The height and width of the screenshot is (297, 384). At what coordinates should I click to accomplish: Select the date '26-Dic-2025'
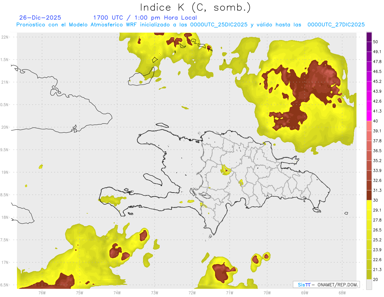click(x=40, y=18)
